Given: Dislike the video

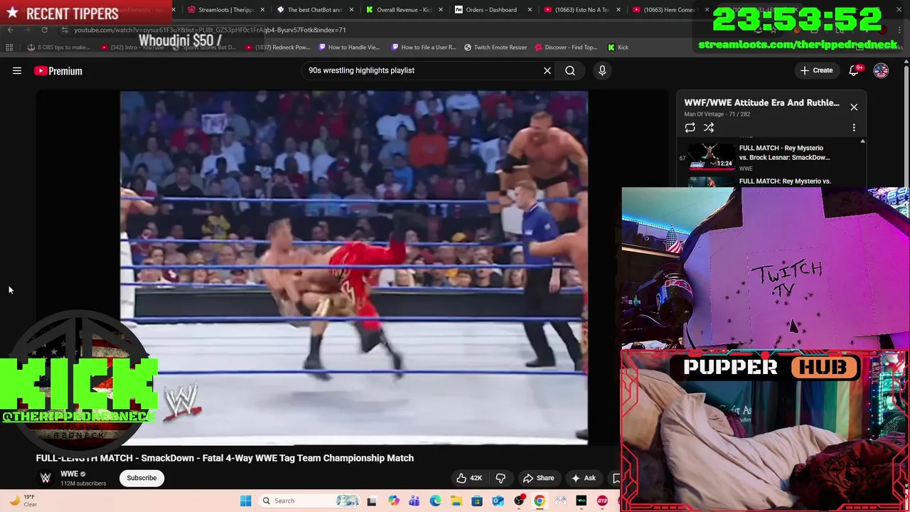Looking at the screenshot, I should click(500, 478).
